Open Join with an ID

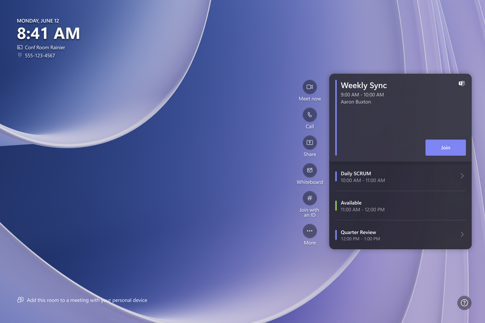tap(310, 198)
